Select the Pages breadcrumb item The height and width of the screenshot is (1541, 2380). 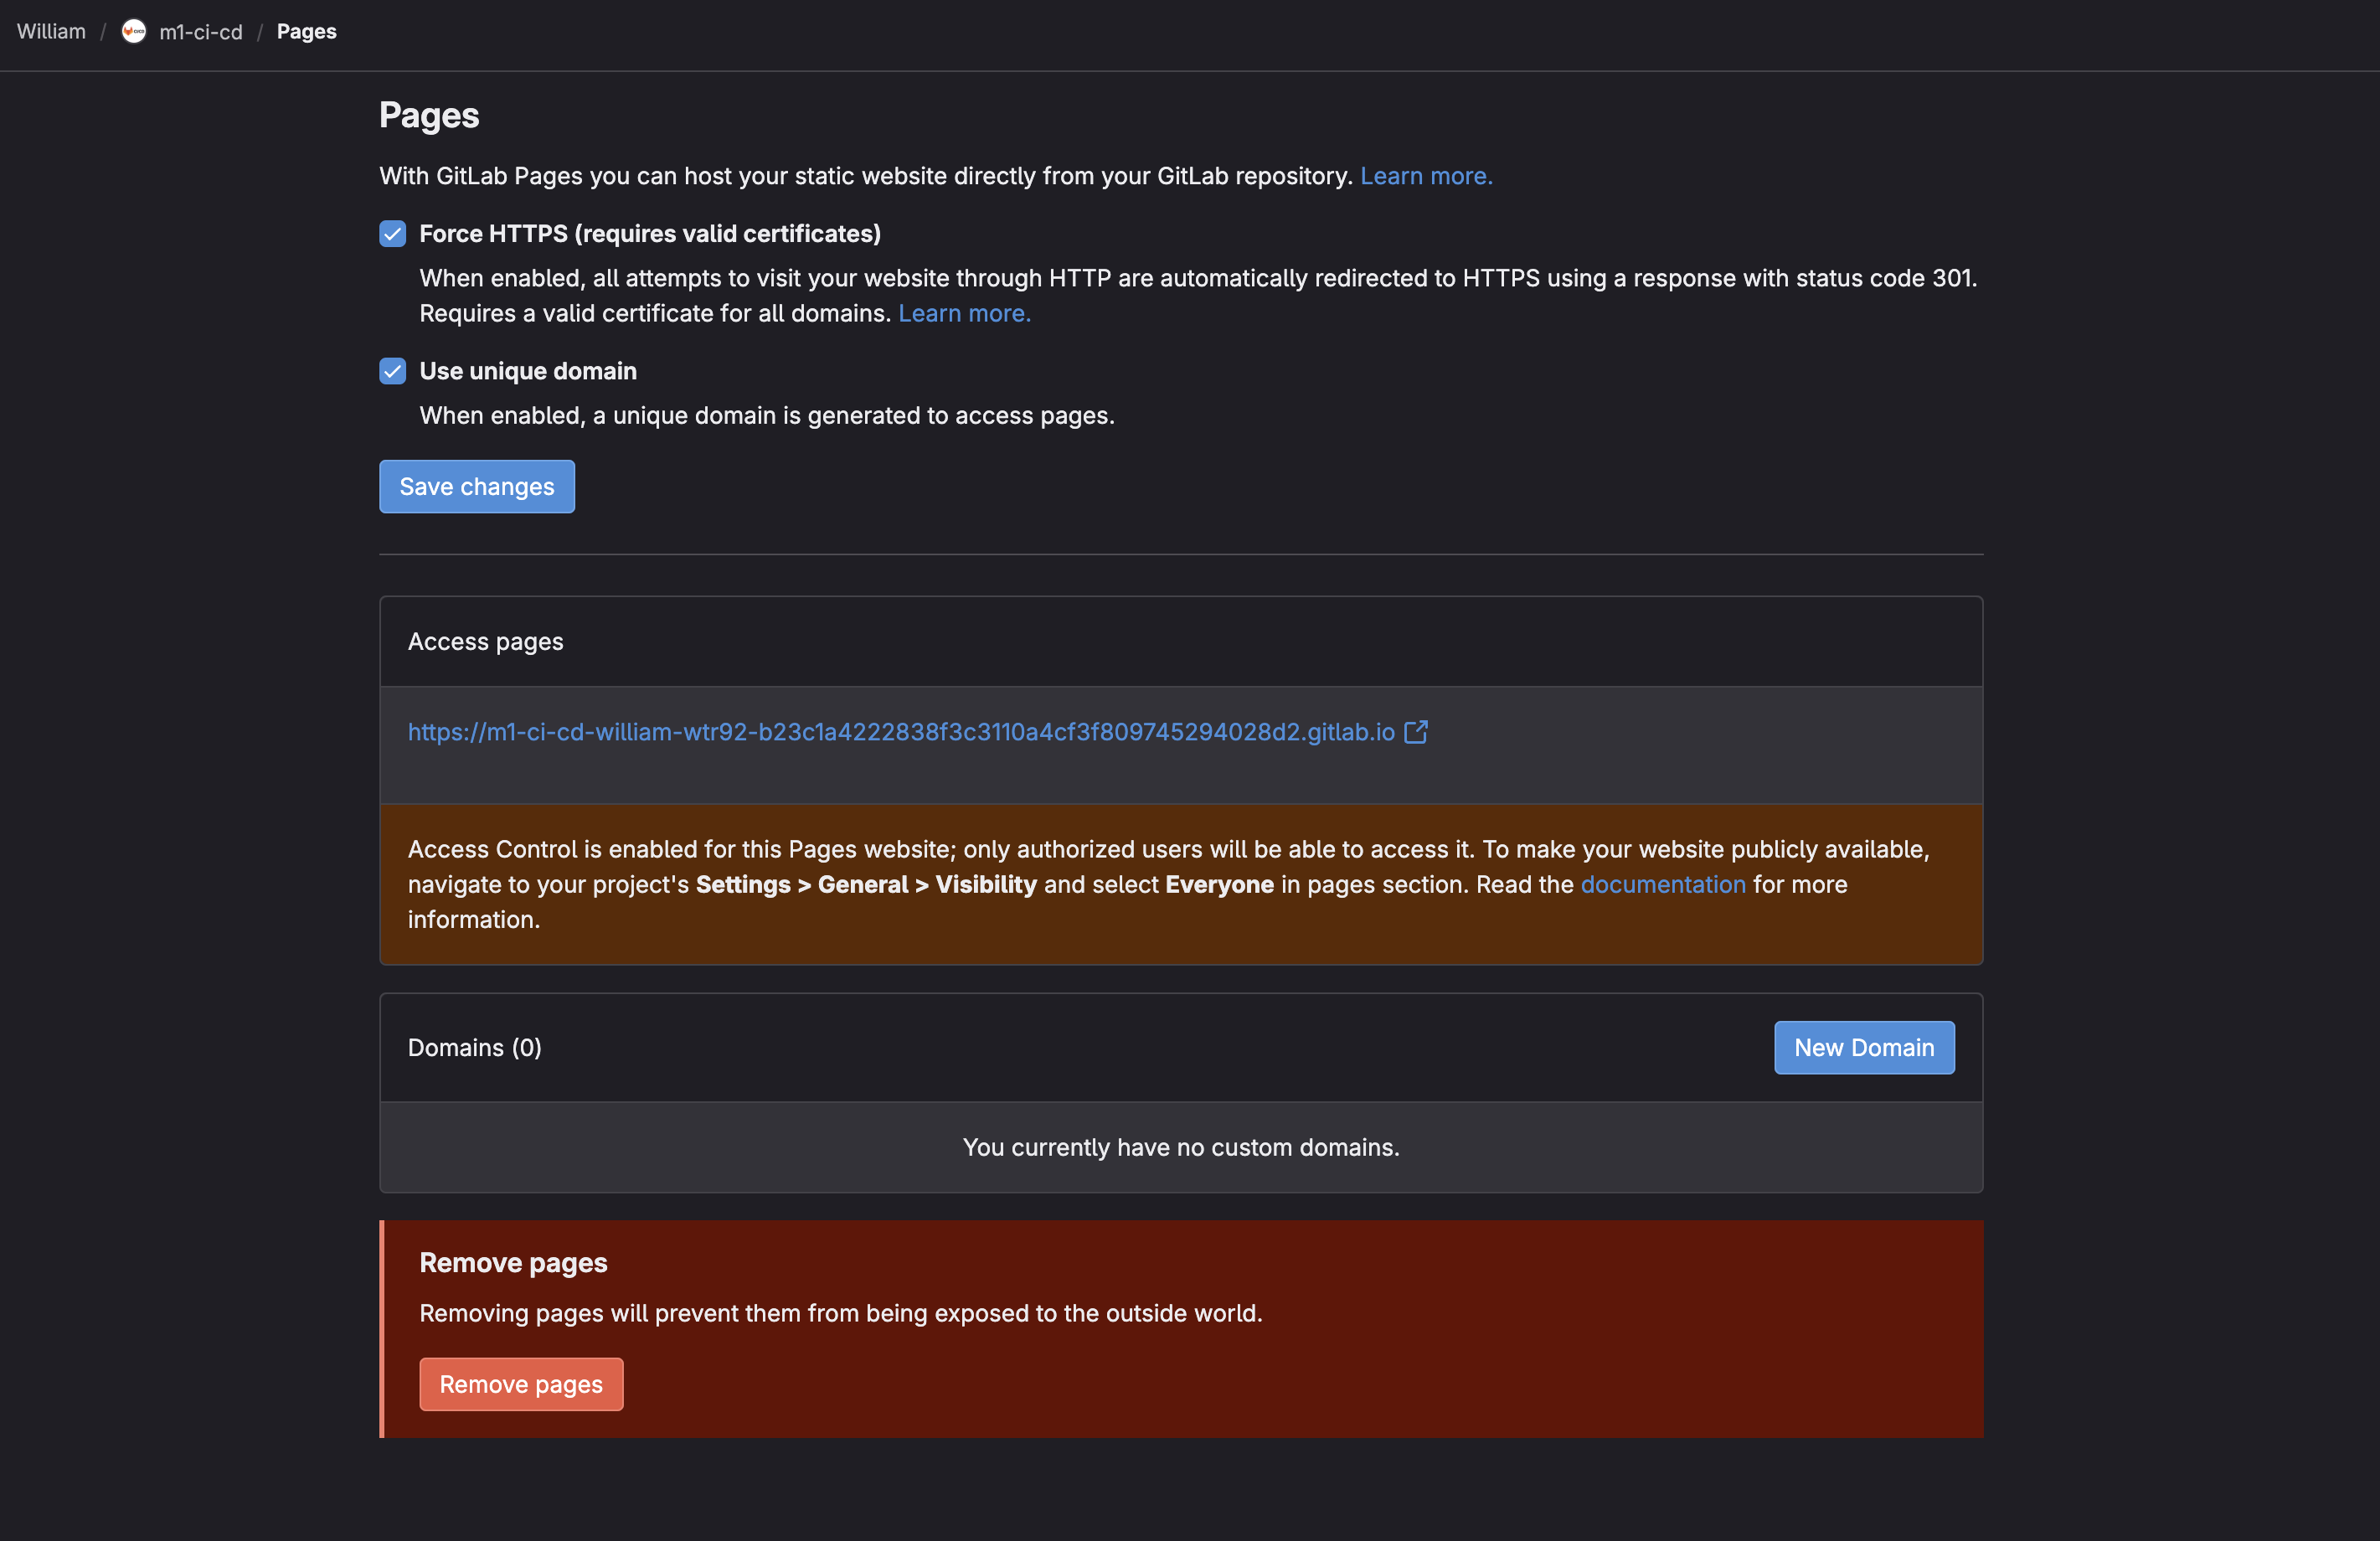306,32
